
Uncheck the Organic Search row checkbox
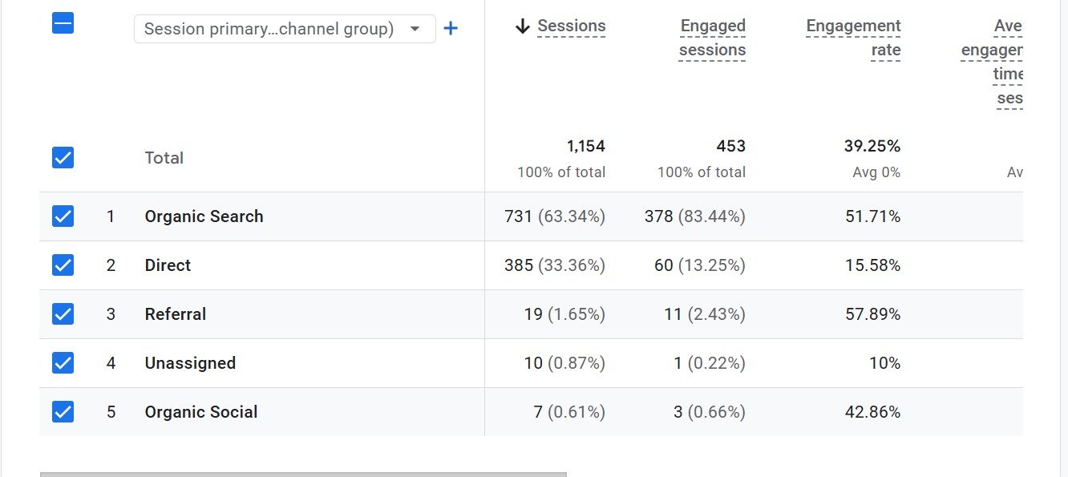[63, 216]
